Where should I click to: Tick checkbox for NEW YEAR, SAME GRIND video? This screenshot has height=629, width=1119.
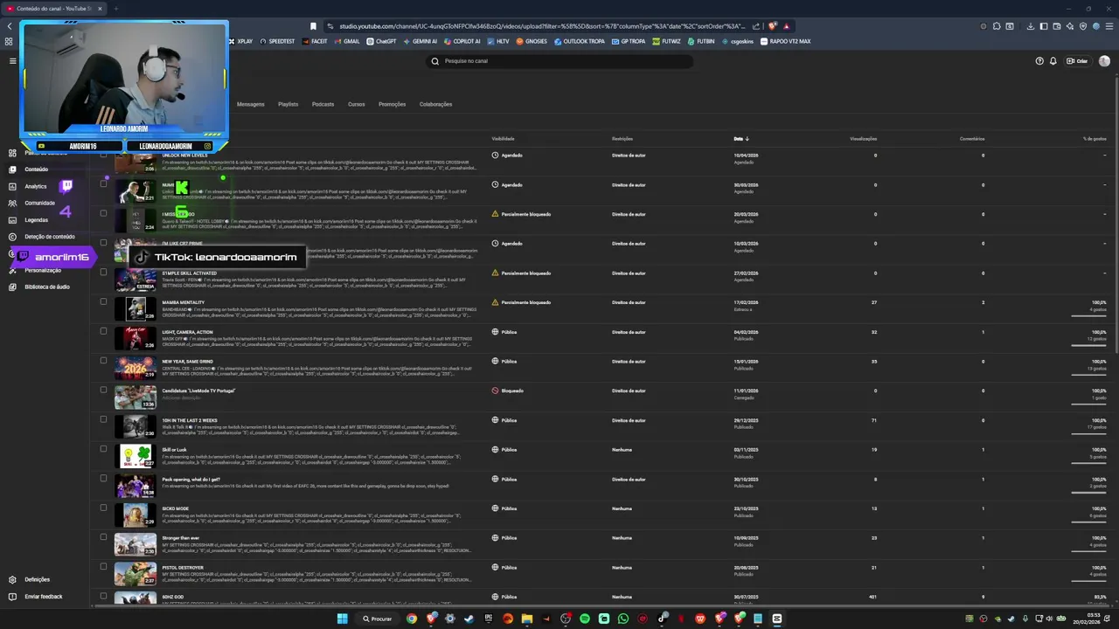coord(103,361)
